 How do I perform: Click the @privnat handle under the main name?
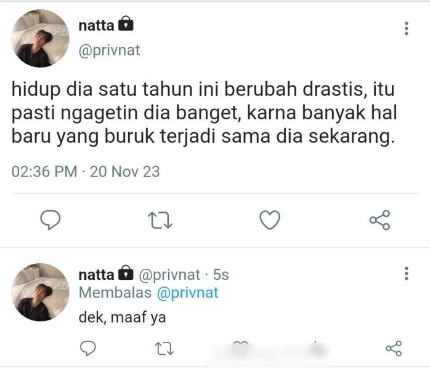(x=109, y=50)
